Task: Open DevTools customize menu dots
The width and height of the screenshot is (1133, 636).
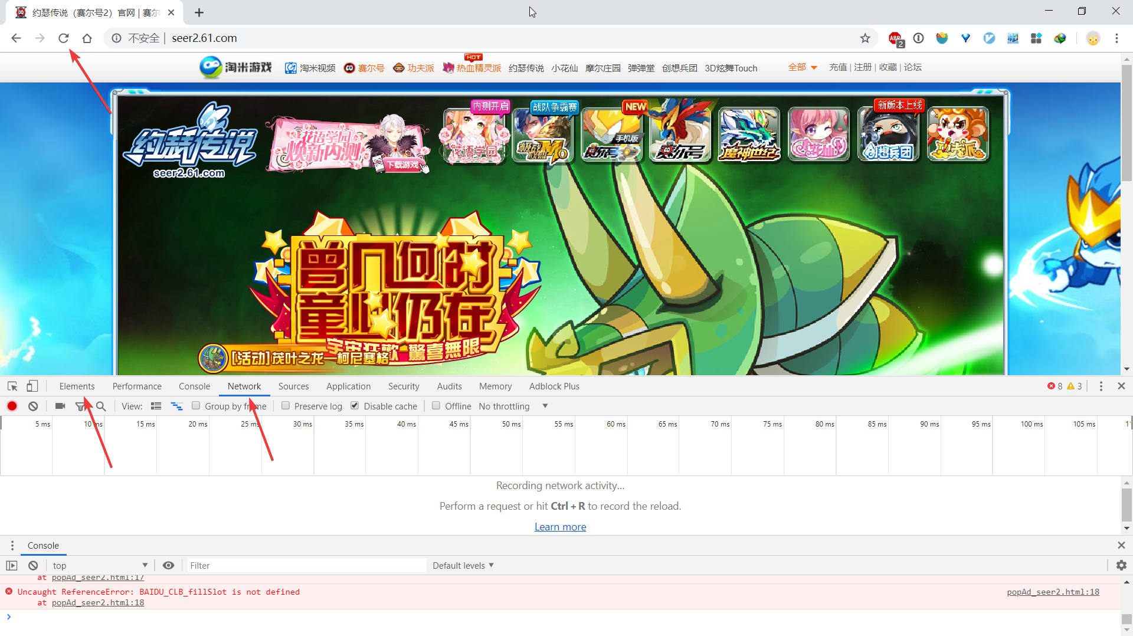Action: coord(1101,386)
